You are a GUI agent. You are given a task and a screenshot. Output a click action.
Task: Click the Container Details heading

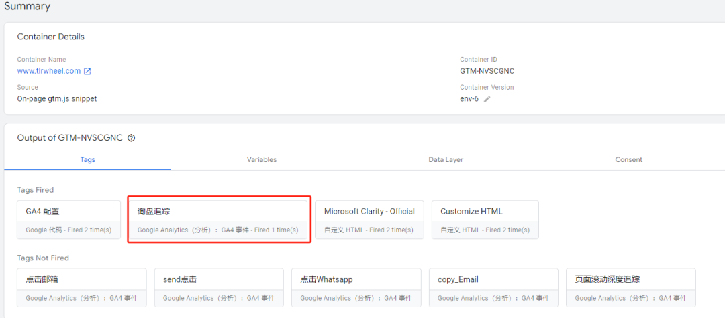click(x=51, y=37)
